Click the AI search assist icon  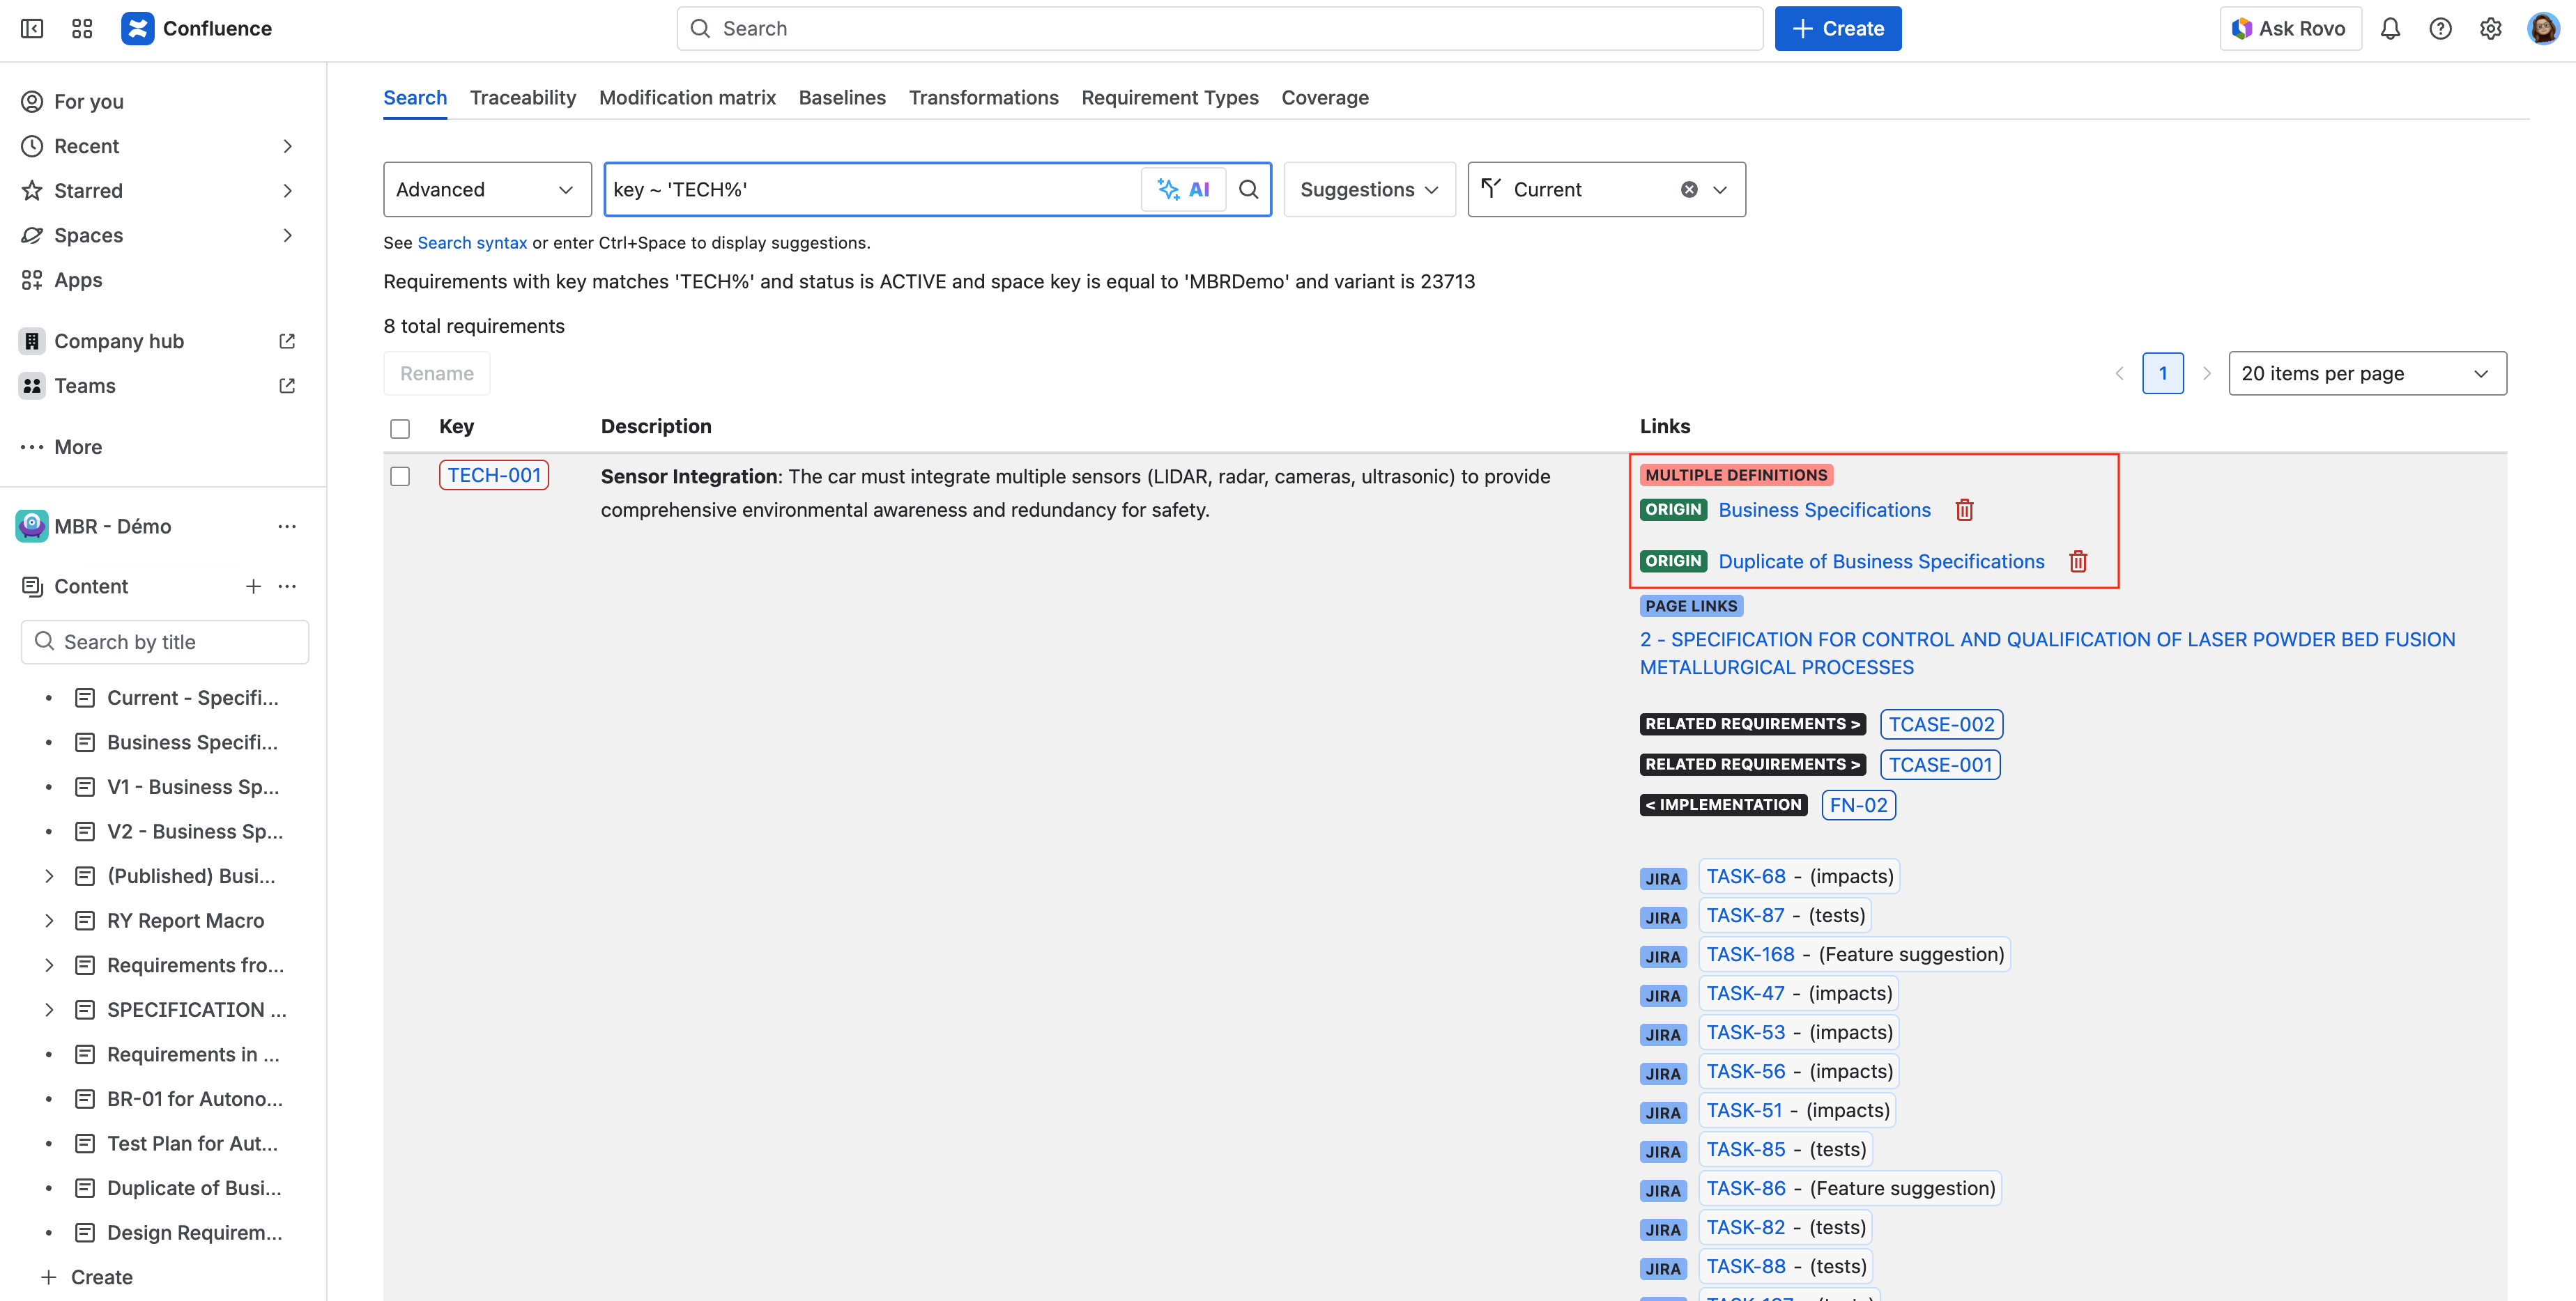(1184, 189)
